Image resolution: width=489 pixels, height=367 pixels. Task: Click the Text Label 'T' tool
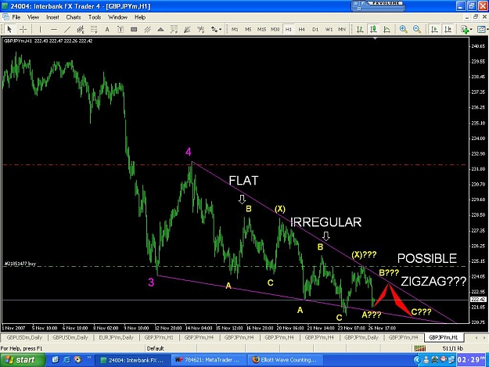pyautogui.click(x=120, y=29)
